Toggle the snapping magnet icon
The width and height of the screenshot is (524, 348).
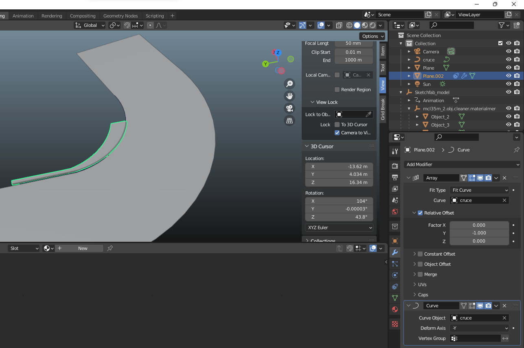[x=127, y=25]
